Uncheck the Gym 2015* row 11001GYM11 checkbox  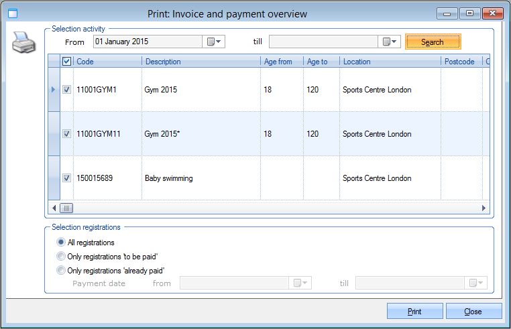(66, 134)
